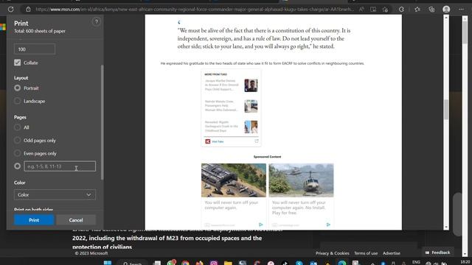472x265 pixels.
Task: View site information lock icon
Action: click(x=28, y=10)
